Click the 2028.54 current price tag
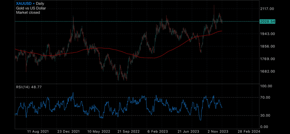 pyautogui.click(x=267, y=21)
